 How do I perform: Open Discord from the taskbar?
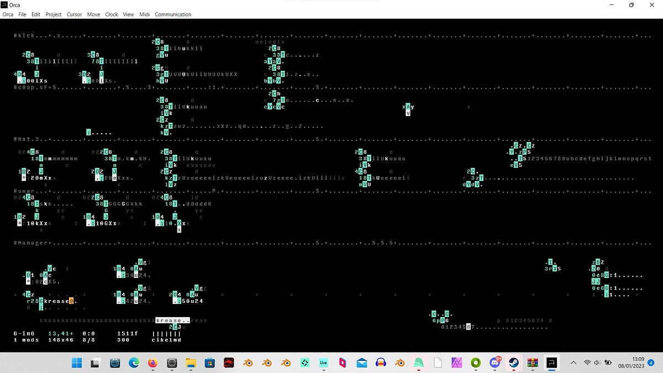(x=494, y=363)
